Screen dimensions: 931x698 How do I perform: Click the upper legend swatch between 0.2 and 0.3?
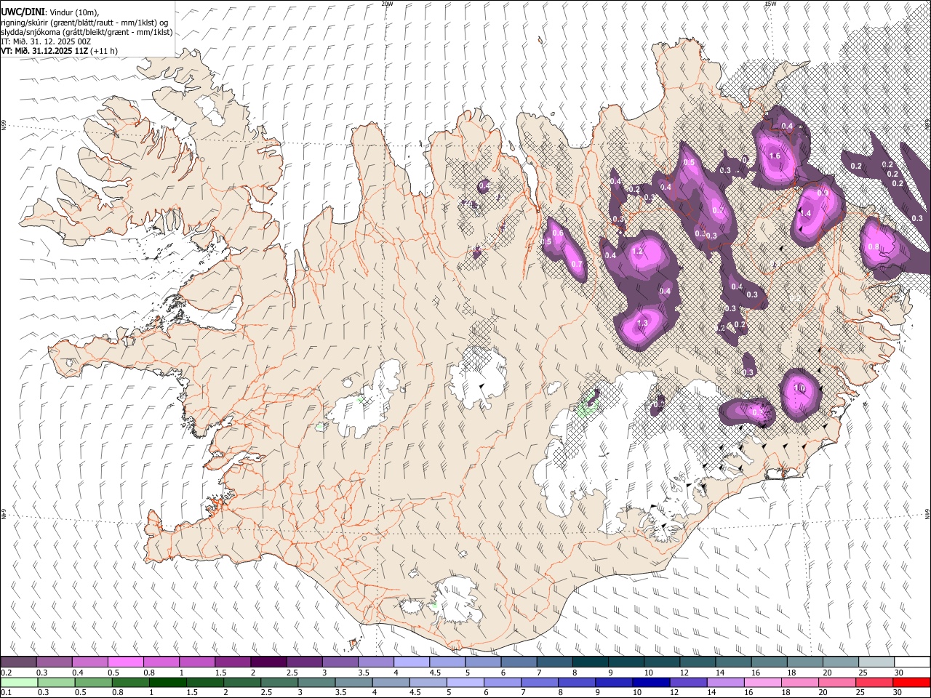pyautogui.click(x=19, y=662)
